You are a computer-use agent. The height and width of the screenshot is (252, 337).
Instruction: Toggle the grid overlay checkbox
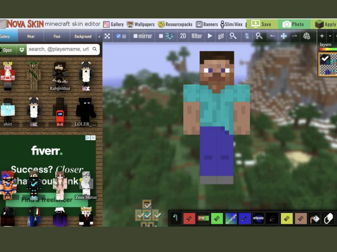[x=118, y=36]
